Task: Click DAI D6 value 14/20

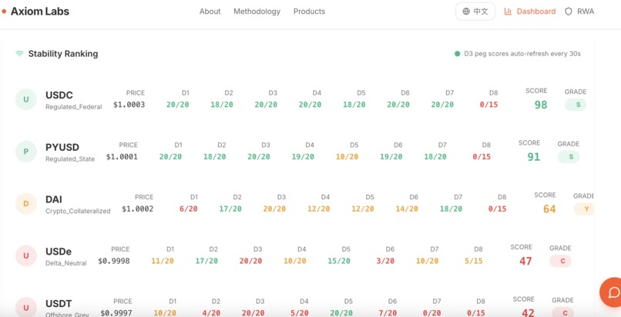Action: pos(407,209)
